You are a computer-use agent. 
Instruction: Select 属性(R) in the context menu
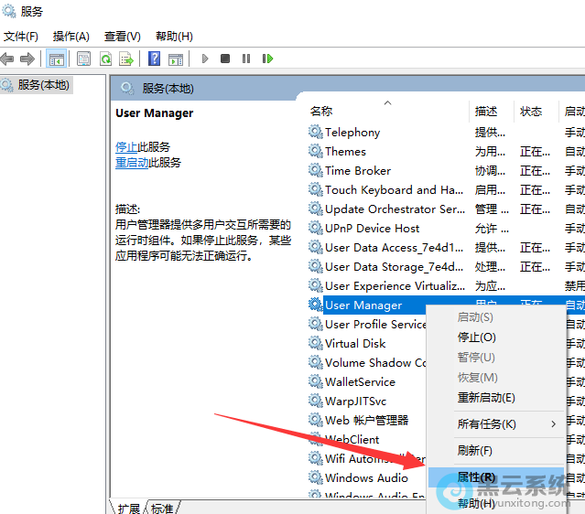pyautogui.click(x=476, y=477)
